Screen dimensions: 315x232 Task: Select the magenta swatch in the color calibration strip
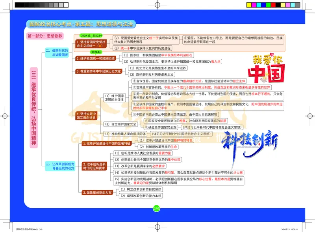tap(254, 5)
